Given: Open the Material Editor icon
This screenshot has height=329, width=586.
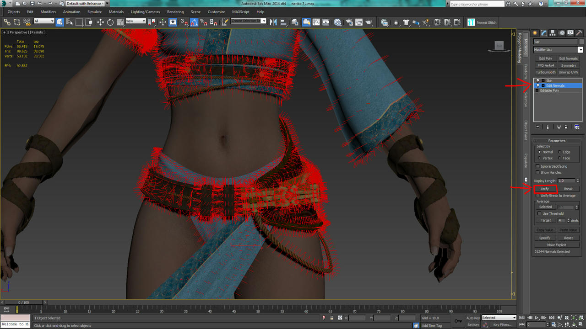Looking at the screenshot, I should (338, 22).
